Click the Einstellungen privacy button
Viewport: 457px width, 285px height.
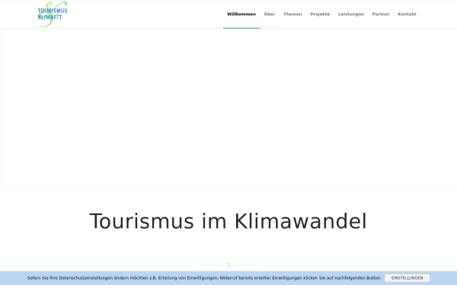(407, 278)
